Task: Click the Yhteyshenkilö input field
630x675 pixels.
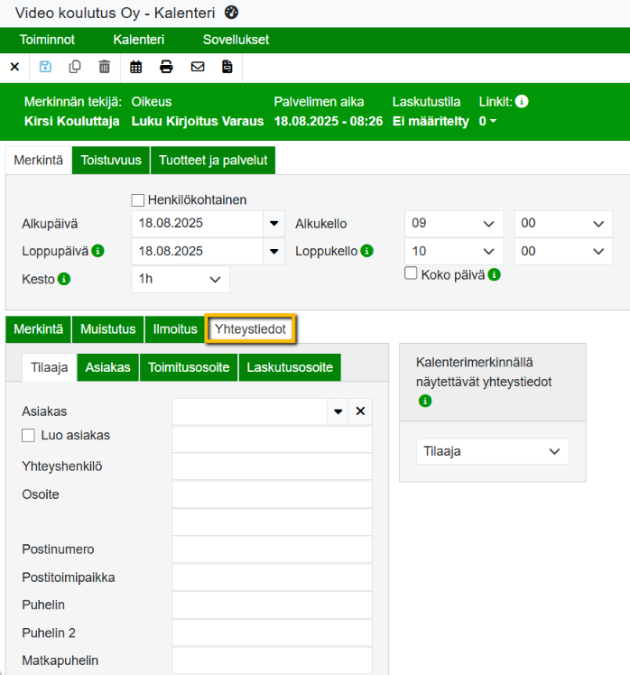Action: pos(272,467)
